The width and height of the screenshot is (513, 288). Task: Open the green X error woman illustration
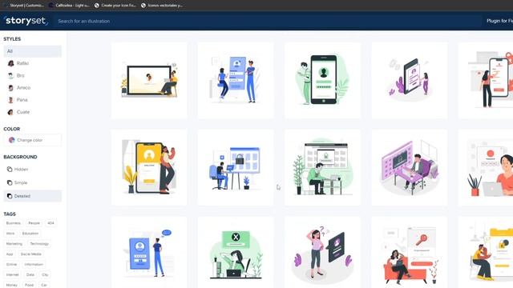point(236,253)
